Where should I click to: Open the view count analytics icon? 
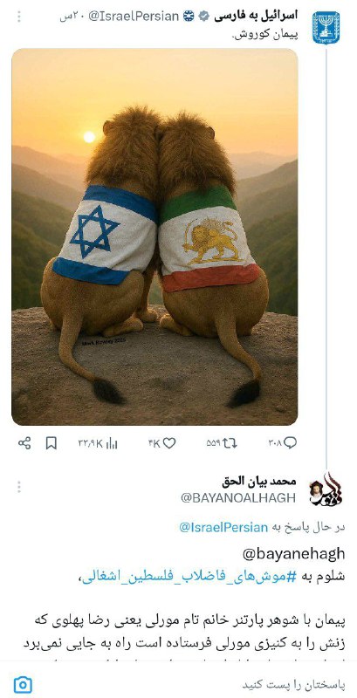click(x=112, y=443)
